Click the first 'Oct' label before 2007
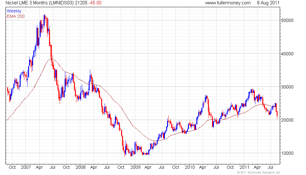The height and width of the screenshot is (175, 306). [12, 167]
